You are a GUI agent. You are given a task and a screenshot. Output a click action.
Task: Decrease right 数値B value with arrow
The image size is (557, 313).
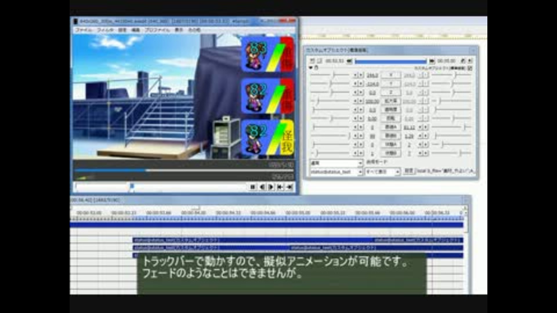point(420,136)
